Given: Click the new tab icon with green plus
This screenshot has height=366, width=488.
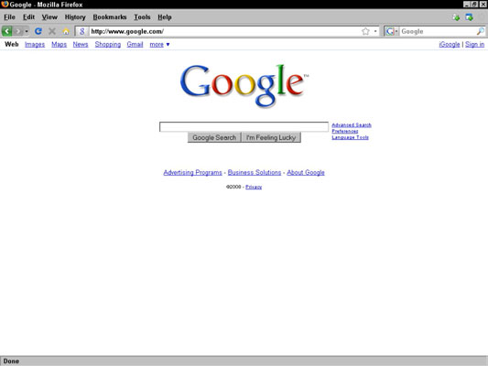Looking at the screenshot, I should (456, 17).
